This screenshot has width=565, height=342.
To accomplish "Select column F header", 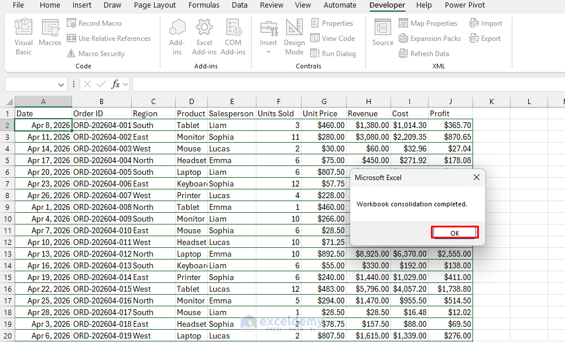I will [279, 101].
